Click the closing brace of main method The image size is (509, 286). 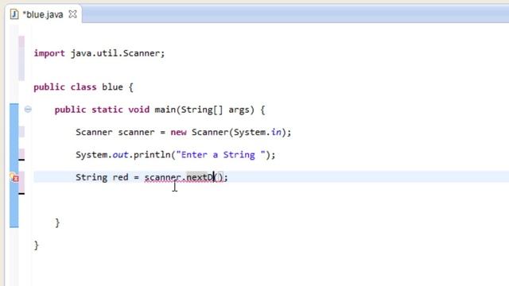(x=57, y=222)
